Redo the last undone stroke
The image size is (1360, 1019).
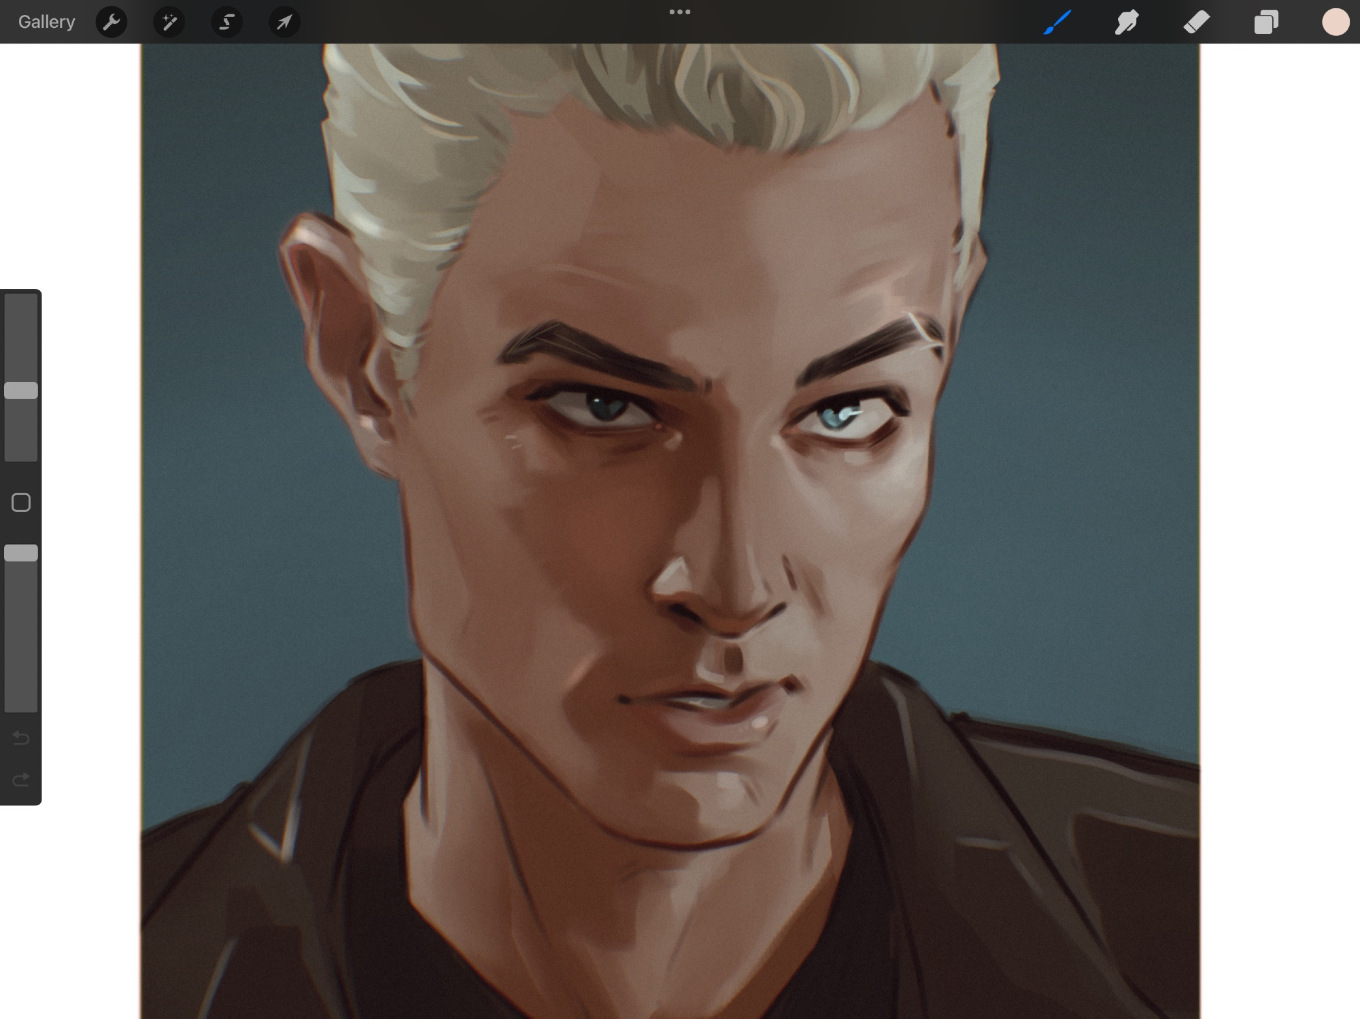coord(21,779)
